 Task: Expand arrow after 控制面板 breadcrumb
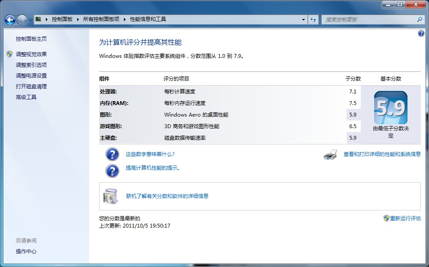tap(78, 19)
